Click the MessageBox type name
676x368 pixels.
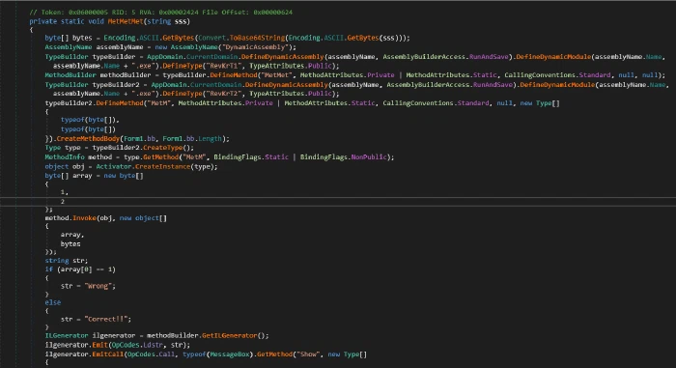click(x=230, y=354)
